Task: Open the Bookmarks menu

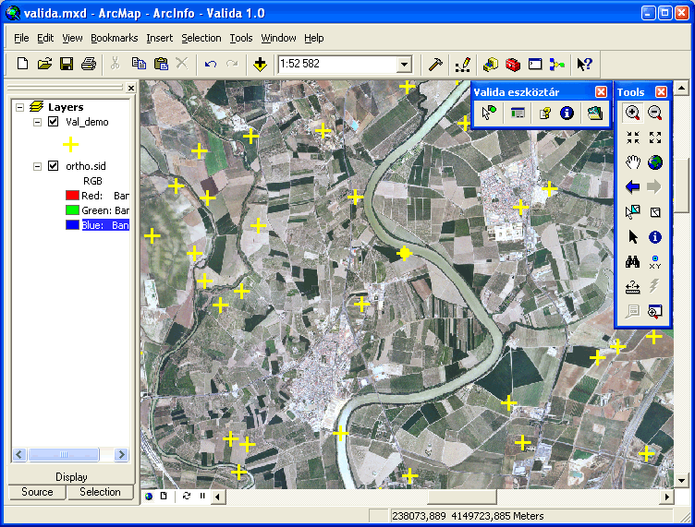Action: (114, 38)
